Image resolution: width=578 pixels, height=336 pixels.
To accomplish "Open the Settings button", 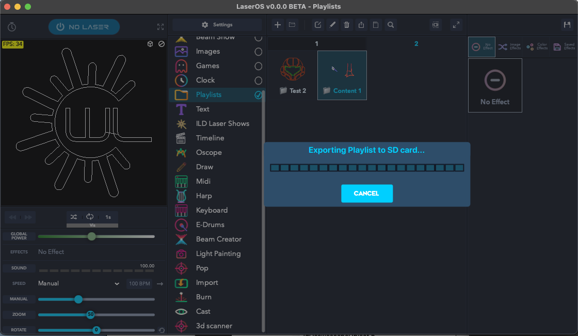I will tap(217, 25).
